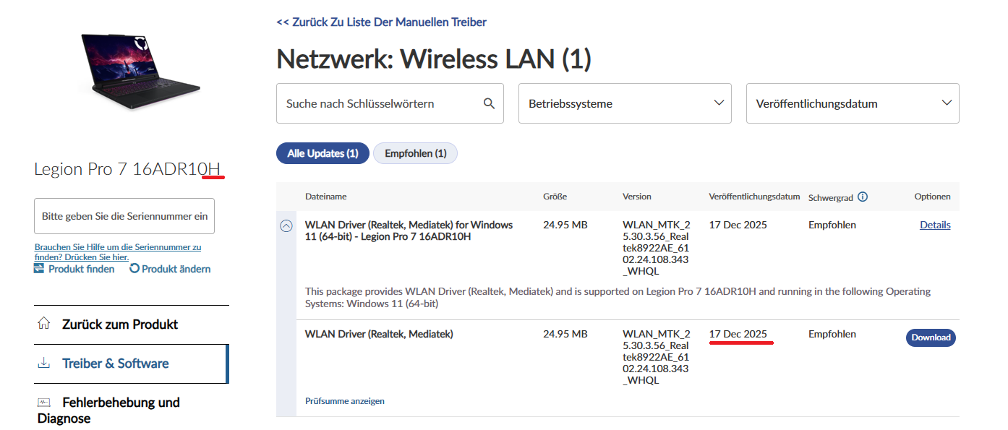The width and height of the screenshot is (1008, 430).
Task: Go back to list of manual drivers
Action: [381, 22]
